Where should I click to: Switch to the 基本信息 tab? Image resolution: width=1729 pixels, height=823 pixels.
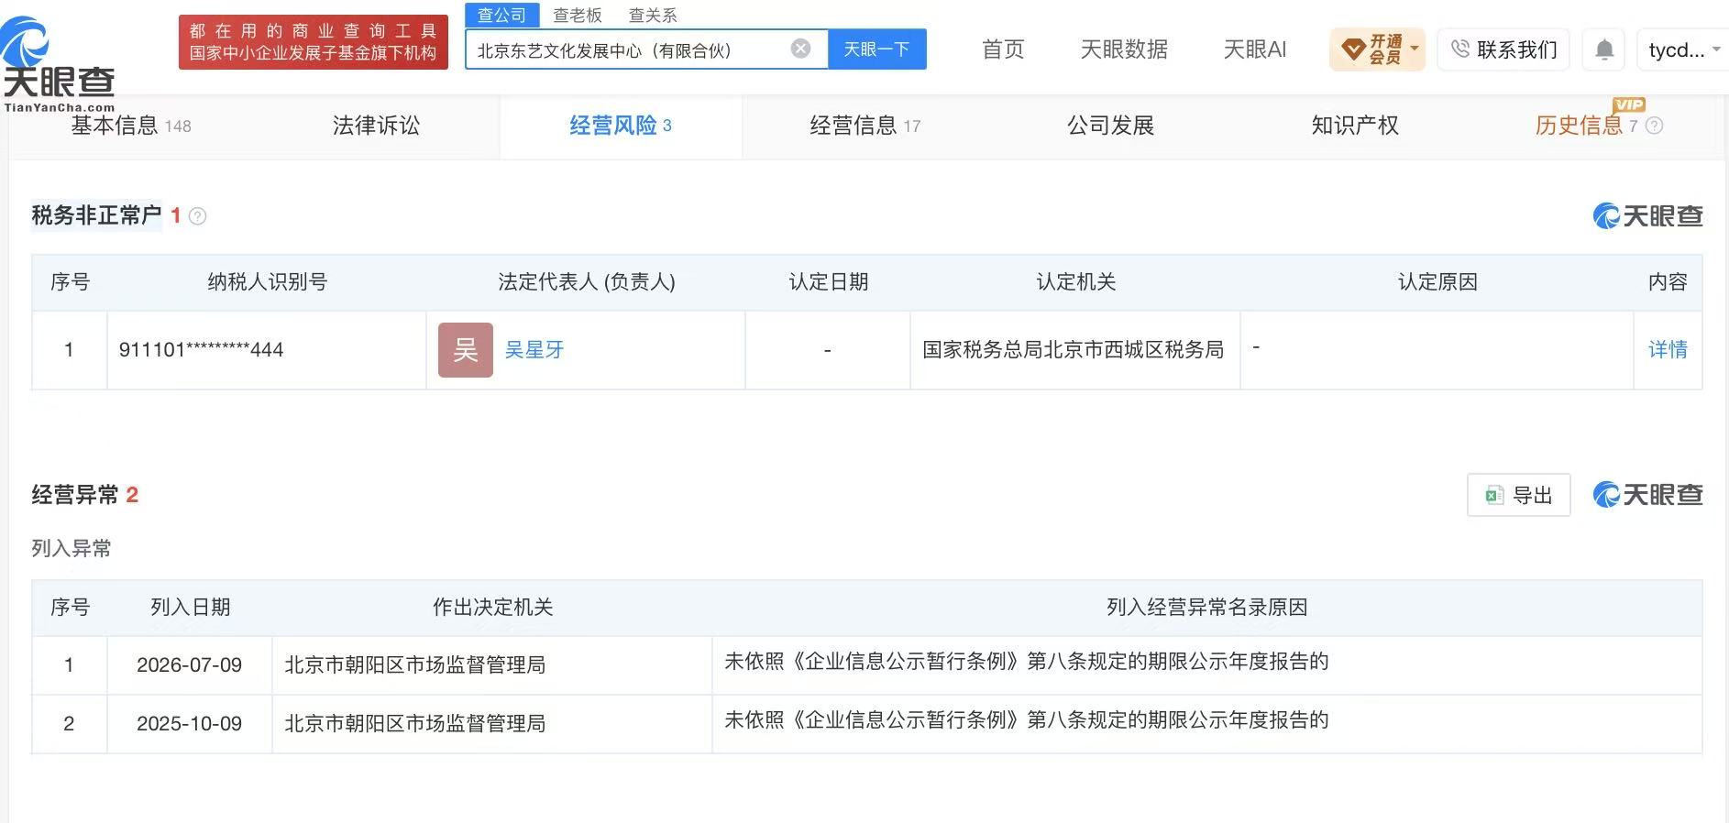pyautogui.click(x=131, y=126)
